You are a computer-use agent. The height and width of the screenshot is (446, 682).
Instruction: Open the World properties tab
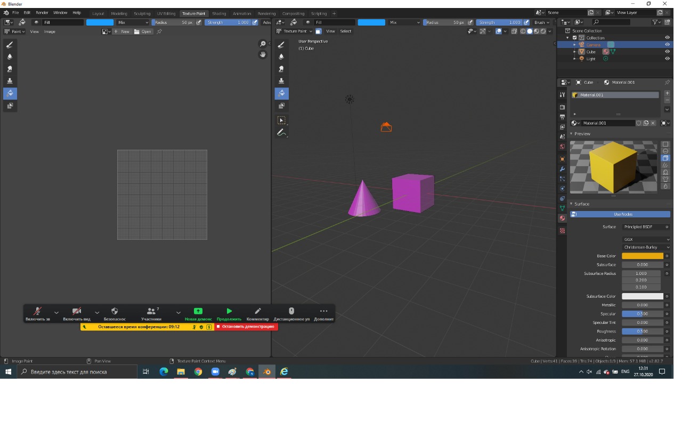[x=562, y=147]
